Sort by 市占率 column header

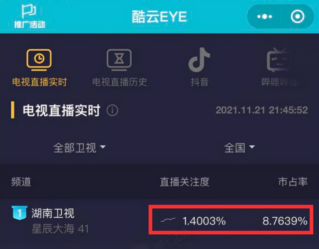point(293,182)
